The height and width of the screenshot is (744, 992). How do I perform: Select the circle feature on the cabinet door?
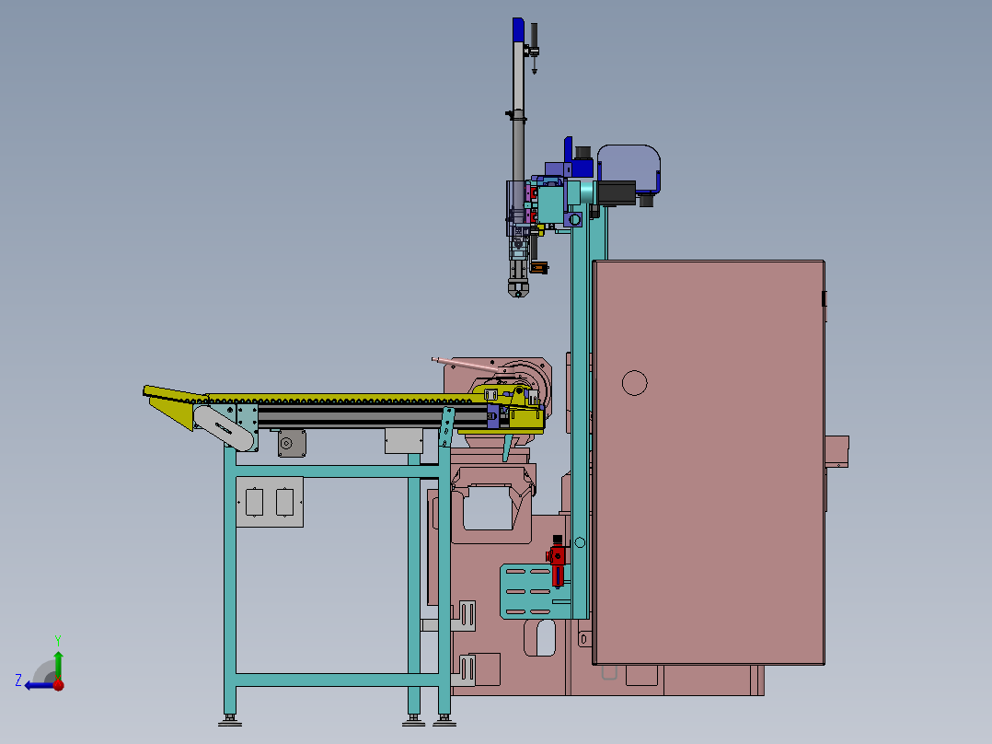[635, 383]
